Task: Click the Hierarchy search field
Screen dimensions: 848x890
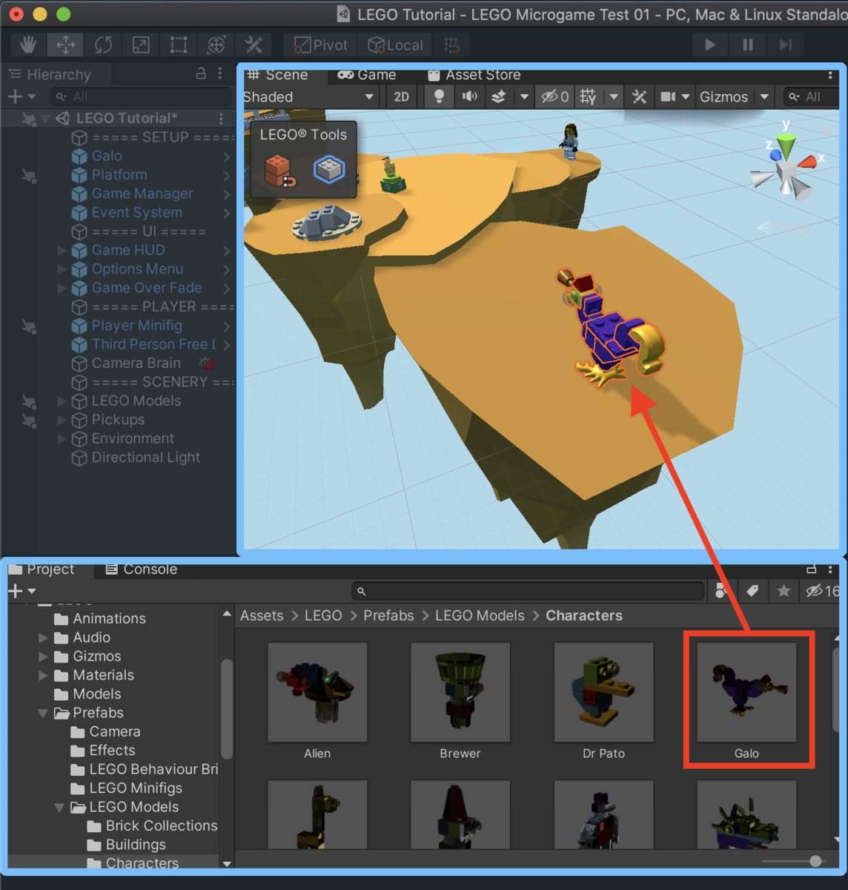Action: 140,96
